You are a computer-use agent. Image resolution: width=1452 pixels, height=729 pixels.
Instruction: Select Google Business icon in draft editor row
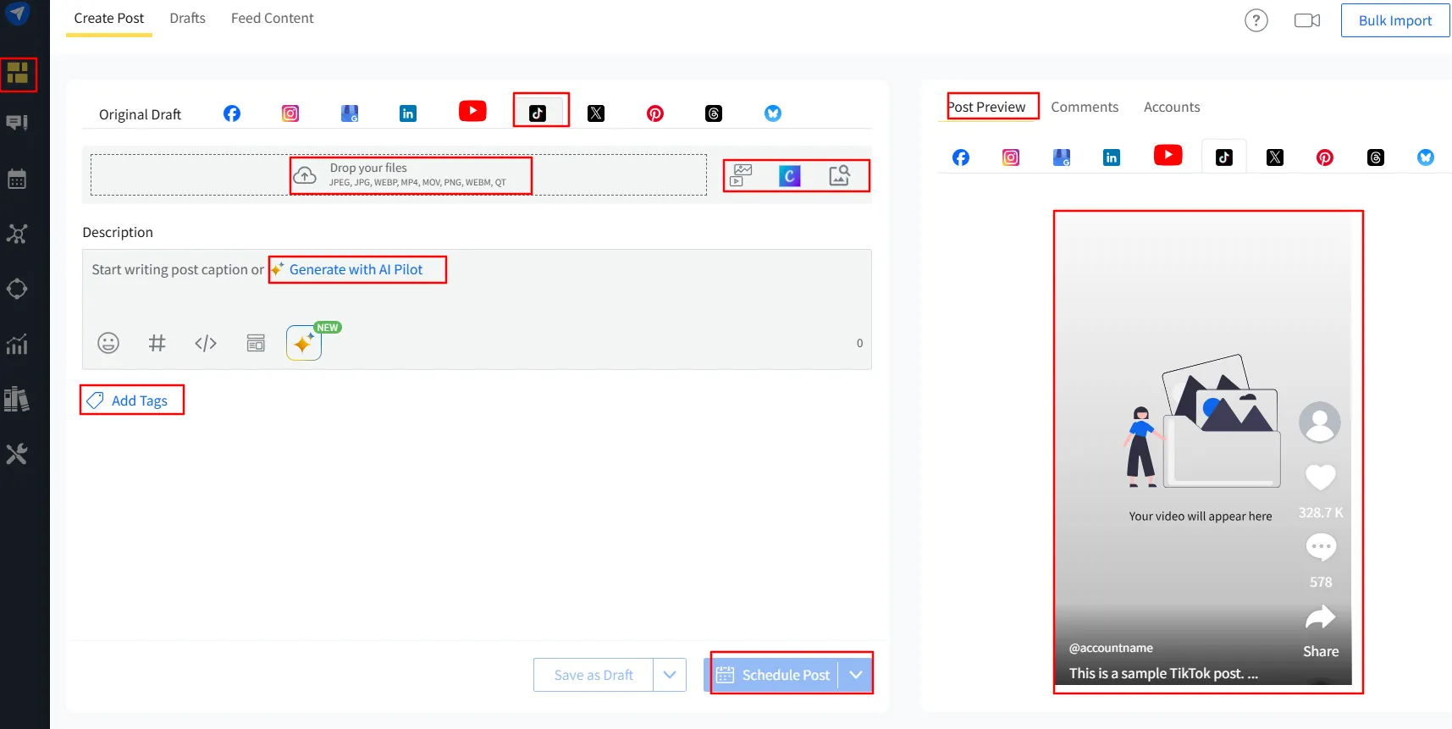click(350, 113)
